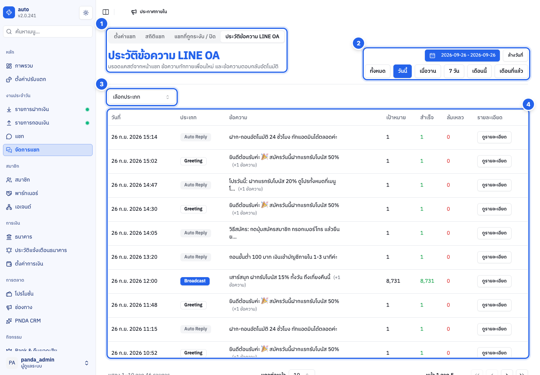This screenshot has height=375, width=540.
Task: Switch to สถิติแชท tab
Action: (155, 36)
